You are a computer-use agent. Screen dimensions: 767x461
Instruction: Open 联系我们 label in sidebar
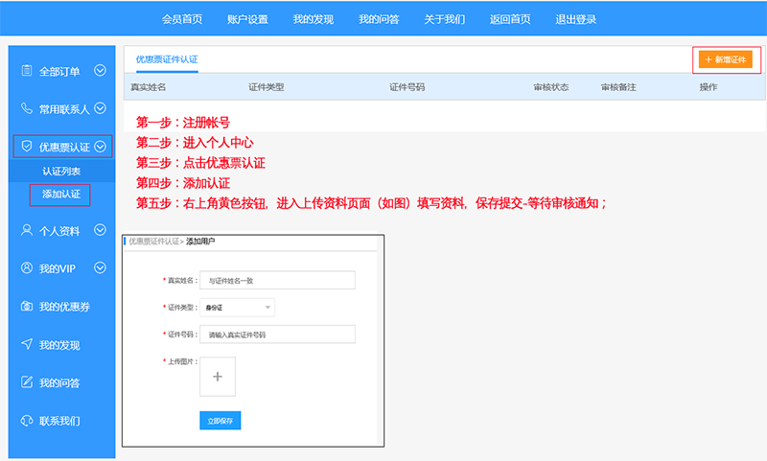59,421
